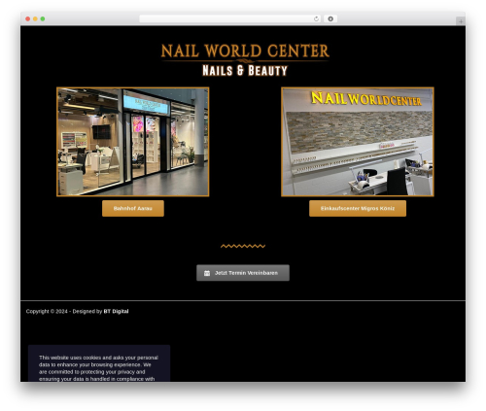The image size is (486, 411).
Task: Click the Einkaufscenter Migros Köniz button
Action: 358,208
